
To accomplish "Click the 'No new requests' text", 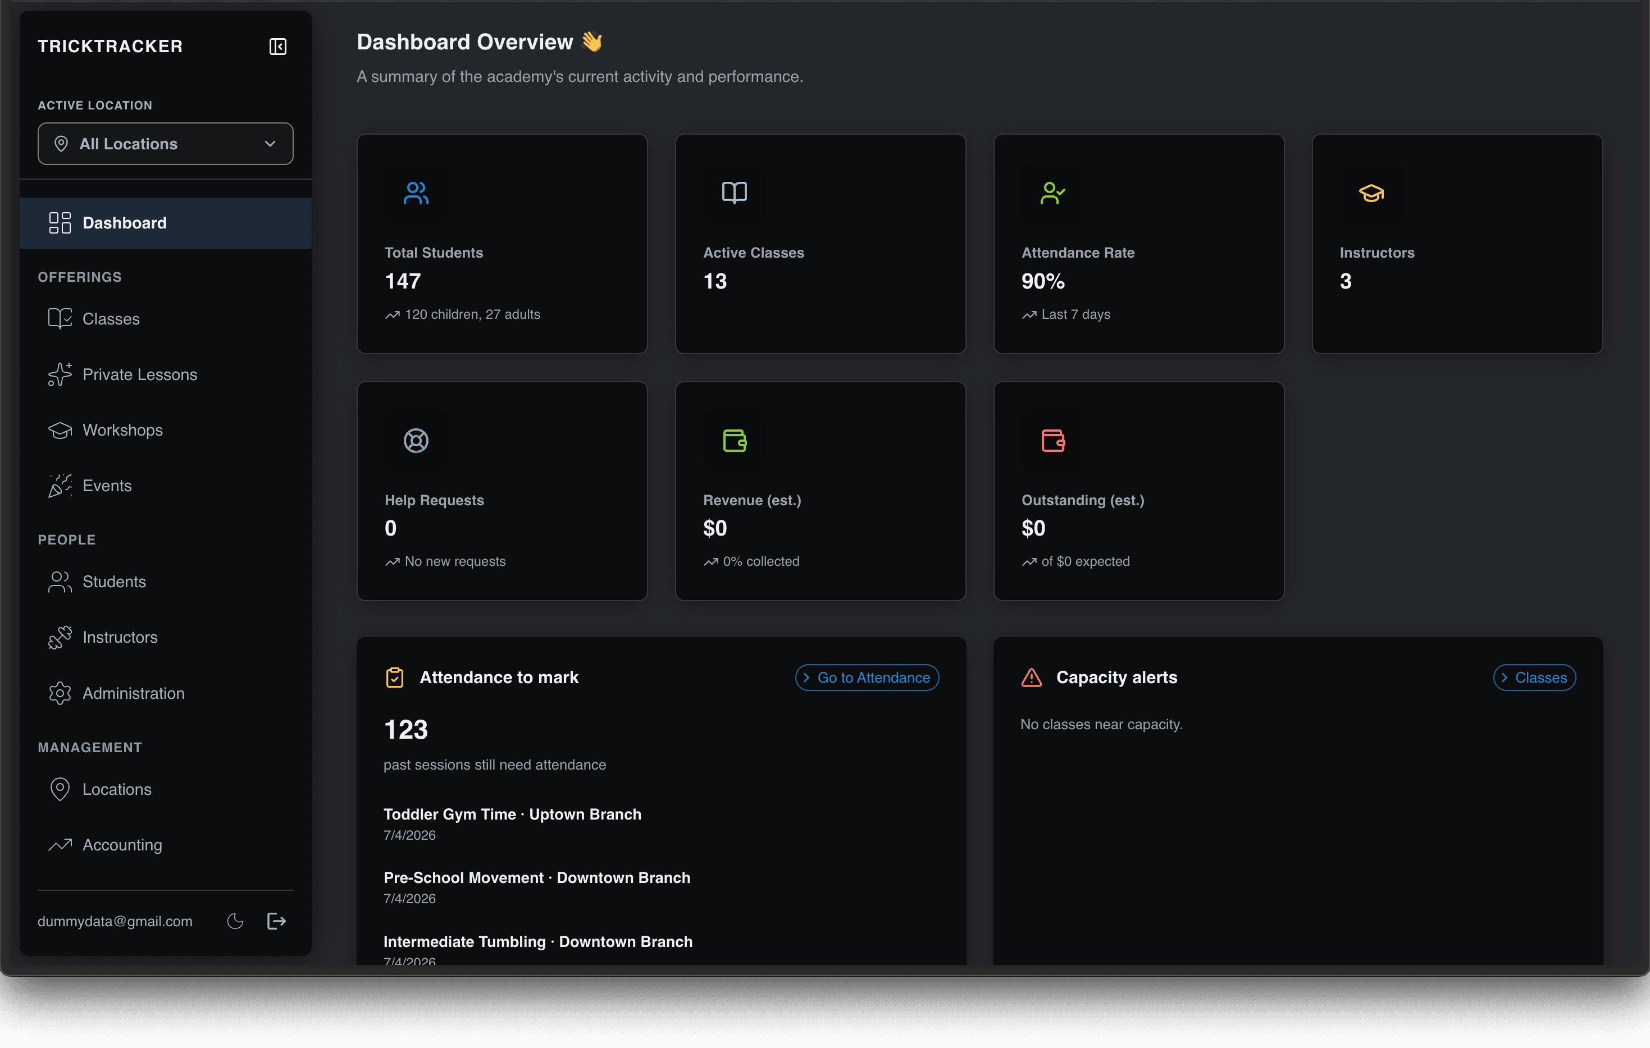I will pos(455,561).
